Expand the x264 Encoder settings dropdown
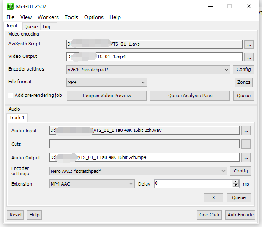Screen dimensions: 262x227 click(227, 70)
